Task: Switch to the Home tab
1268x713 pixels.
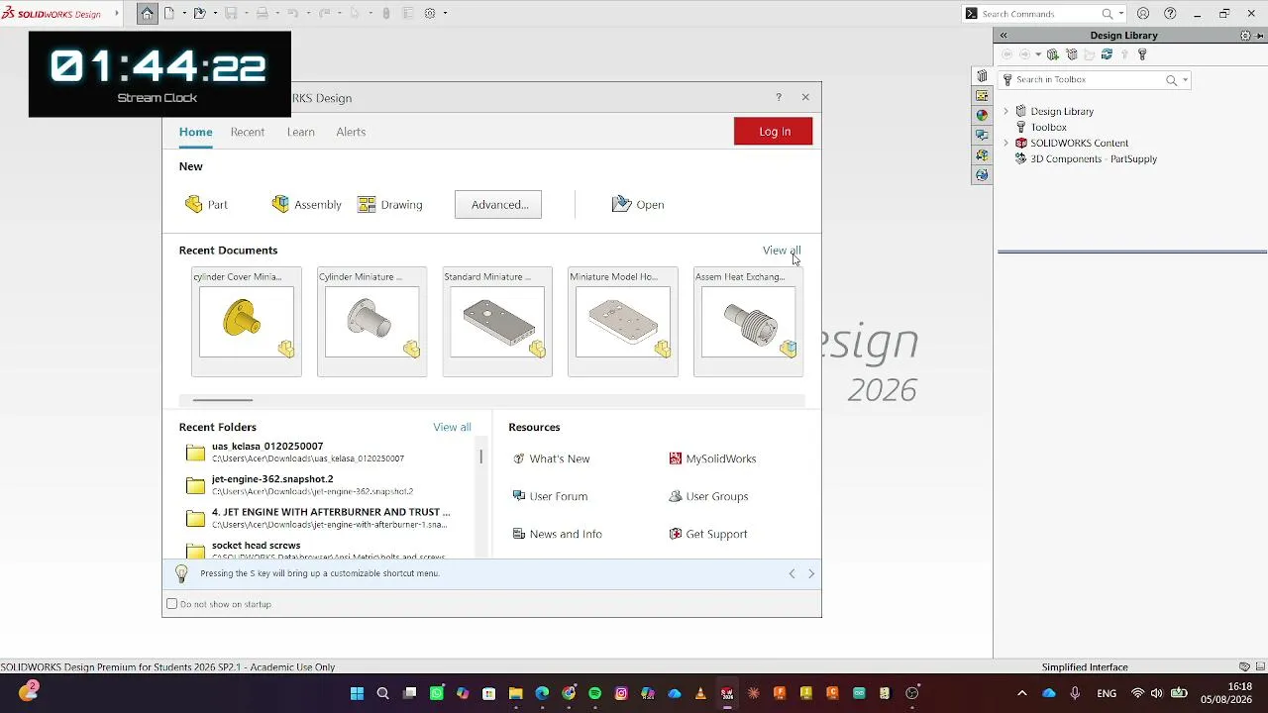Action: click(x=195, y=132)
